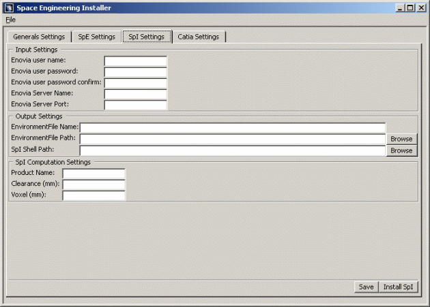Click the SpI Shell Path field
The image size is (430, 307).
pos(233,150)
